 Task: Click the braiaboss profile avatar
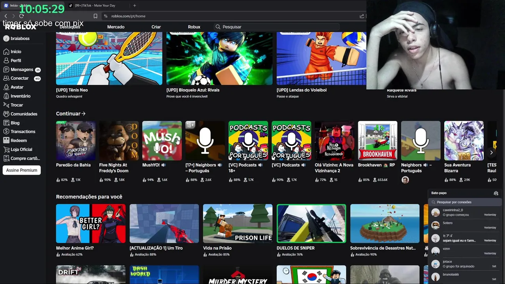click(6, 39)
